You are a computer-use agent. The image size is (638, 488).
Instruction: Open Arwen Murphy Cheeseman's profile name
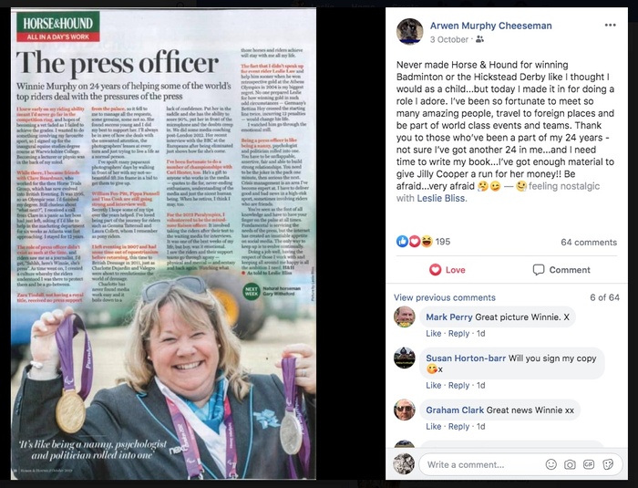[490, 26]
